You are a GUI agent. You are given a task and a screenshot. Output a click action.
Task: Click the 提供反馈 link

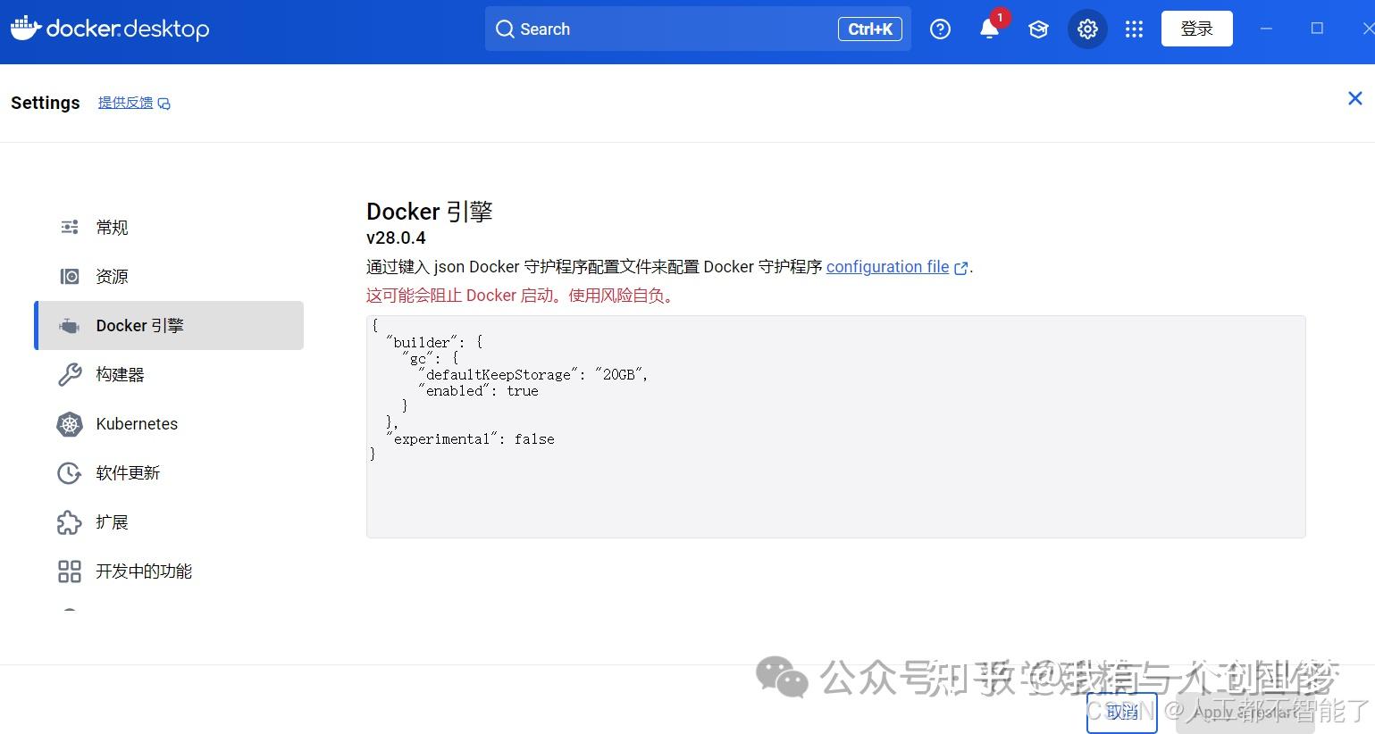[125, 102]
